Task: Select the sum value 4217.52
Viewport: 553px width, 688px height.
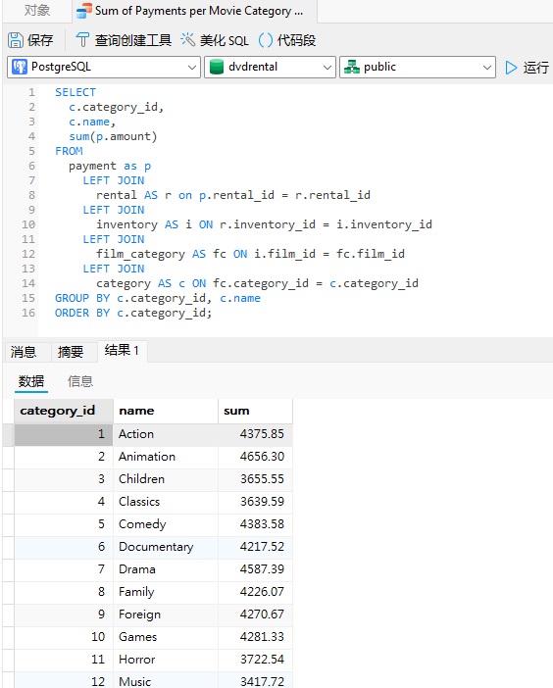Action: click(x=255, y=547)
